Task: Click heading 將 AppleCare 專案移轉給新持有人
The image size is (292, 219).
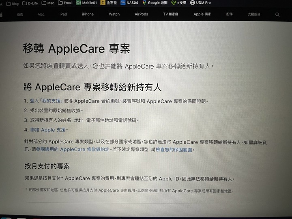Action: pos(92,87)
